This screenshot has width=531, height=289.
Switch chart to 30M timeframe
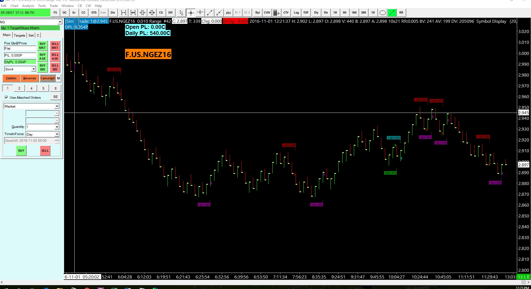point(364,13)
